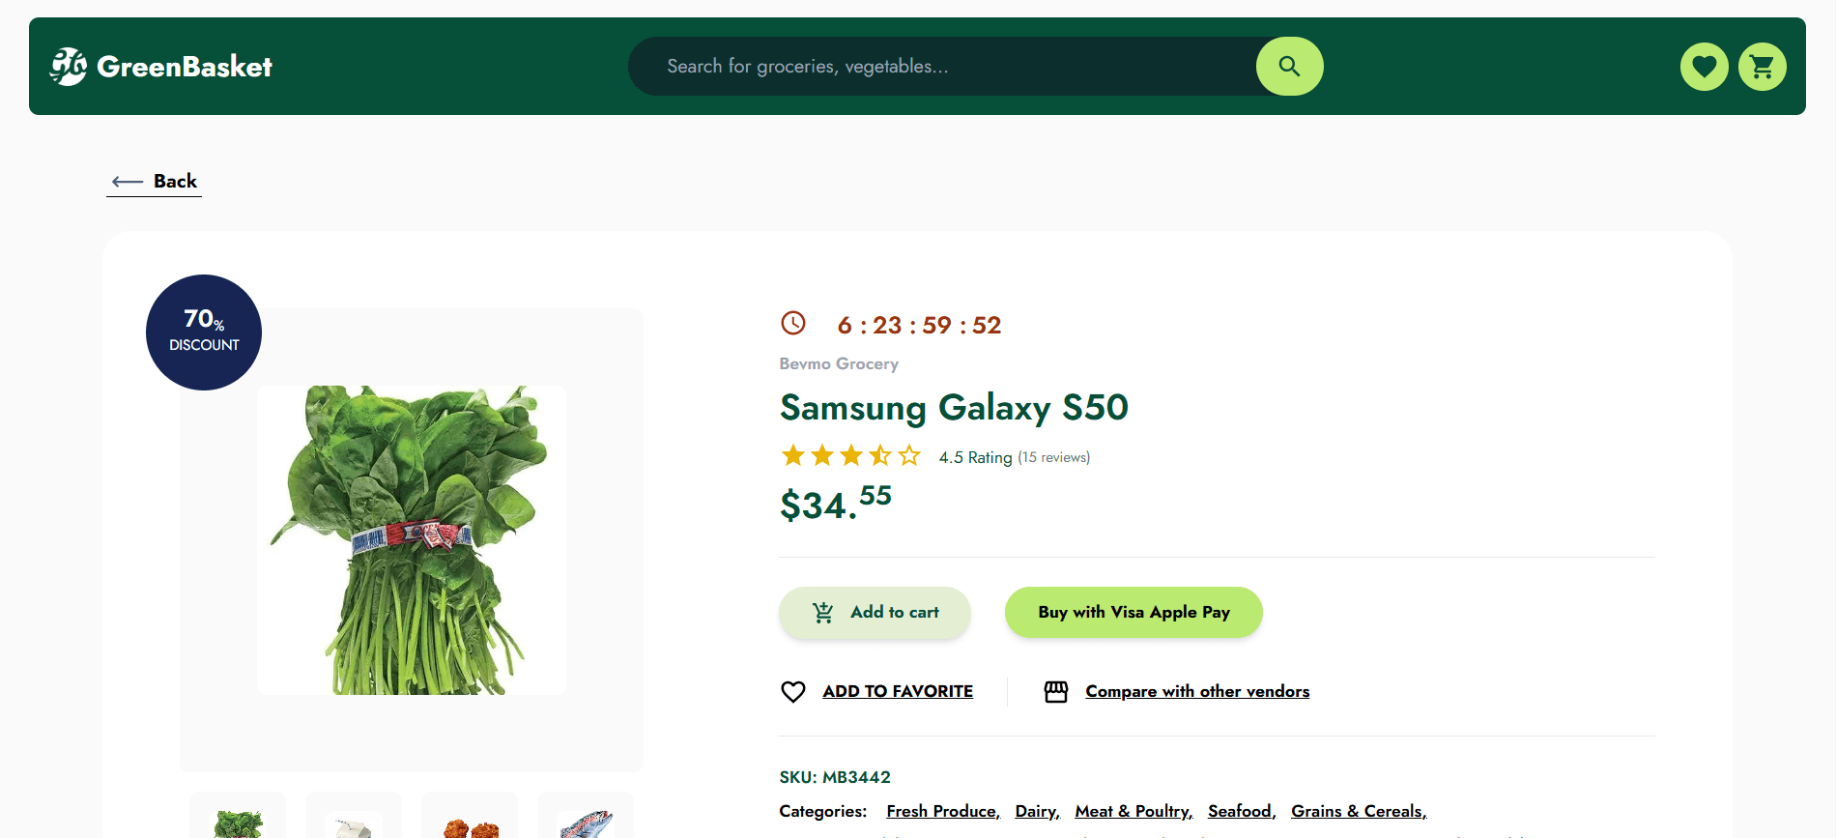Image resolution: width=1836 pixels, height=838 pixels.
Task: Open the Fresh Produce category
Action: [941, 811]
